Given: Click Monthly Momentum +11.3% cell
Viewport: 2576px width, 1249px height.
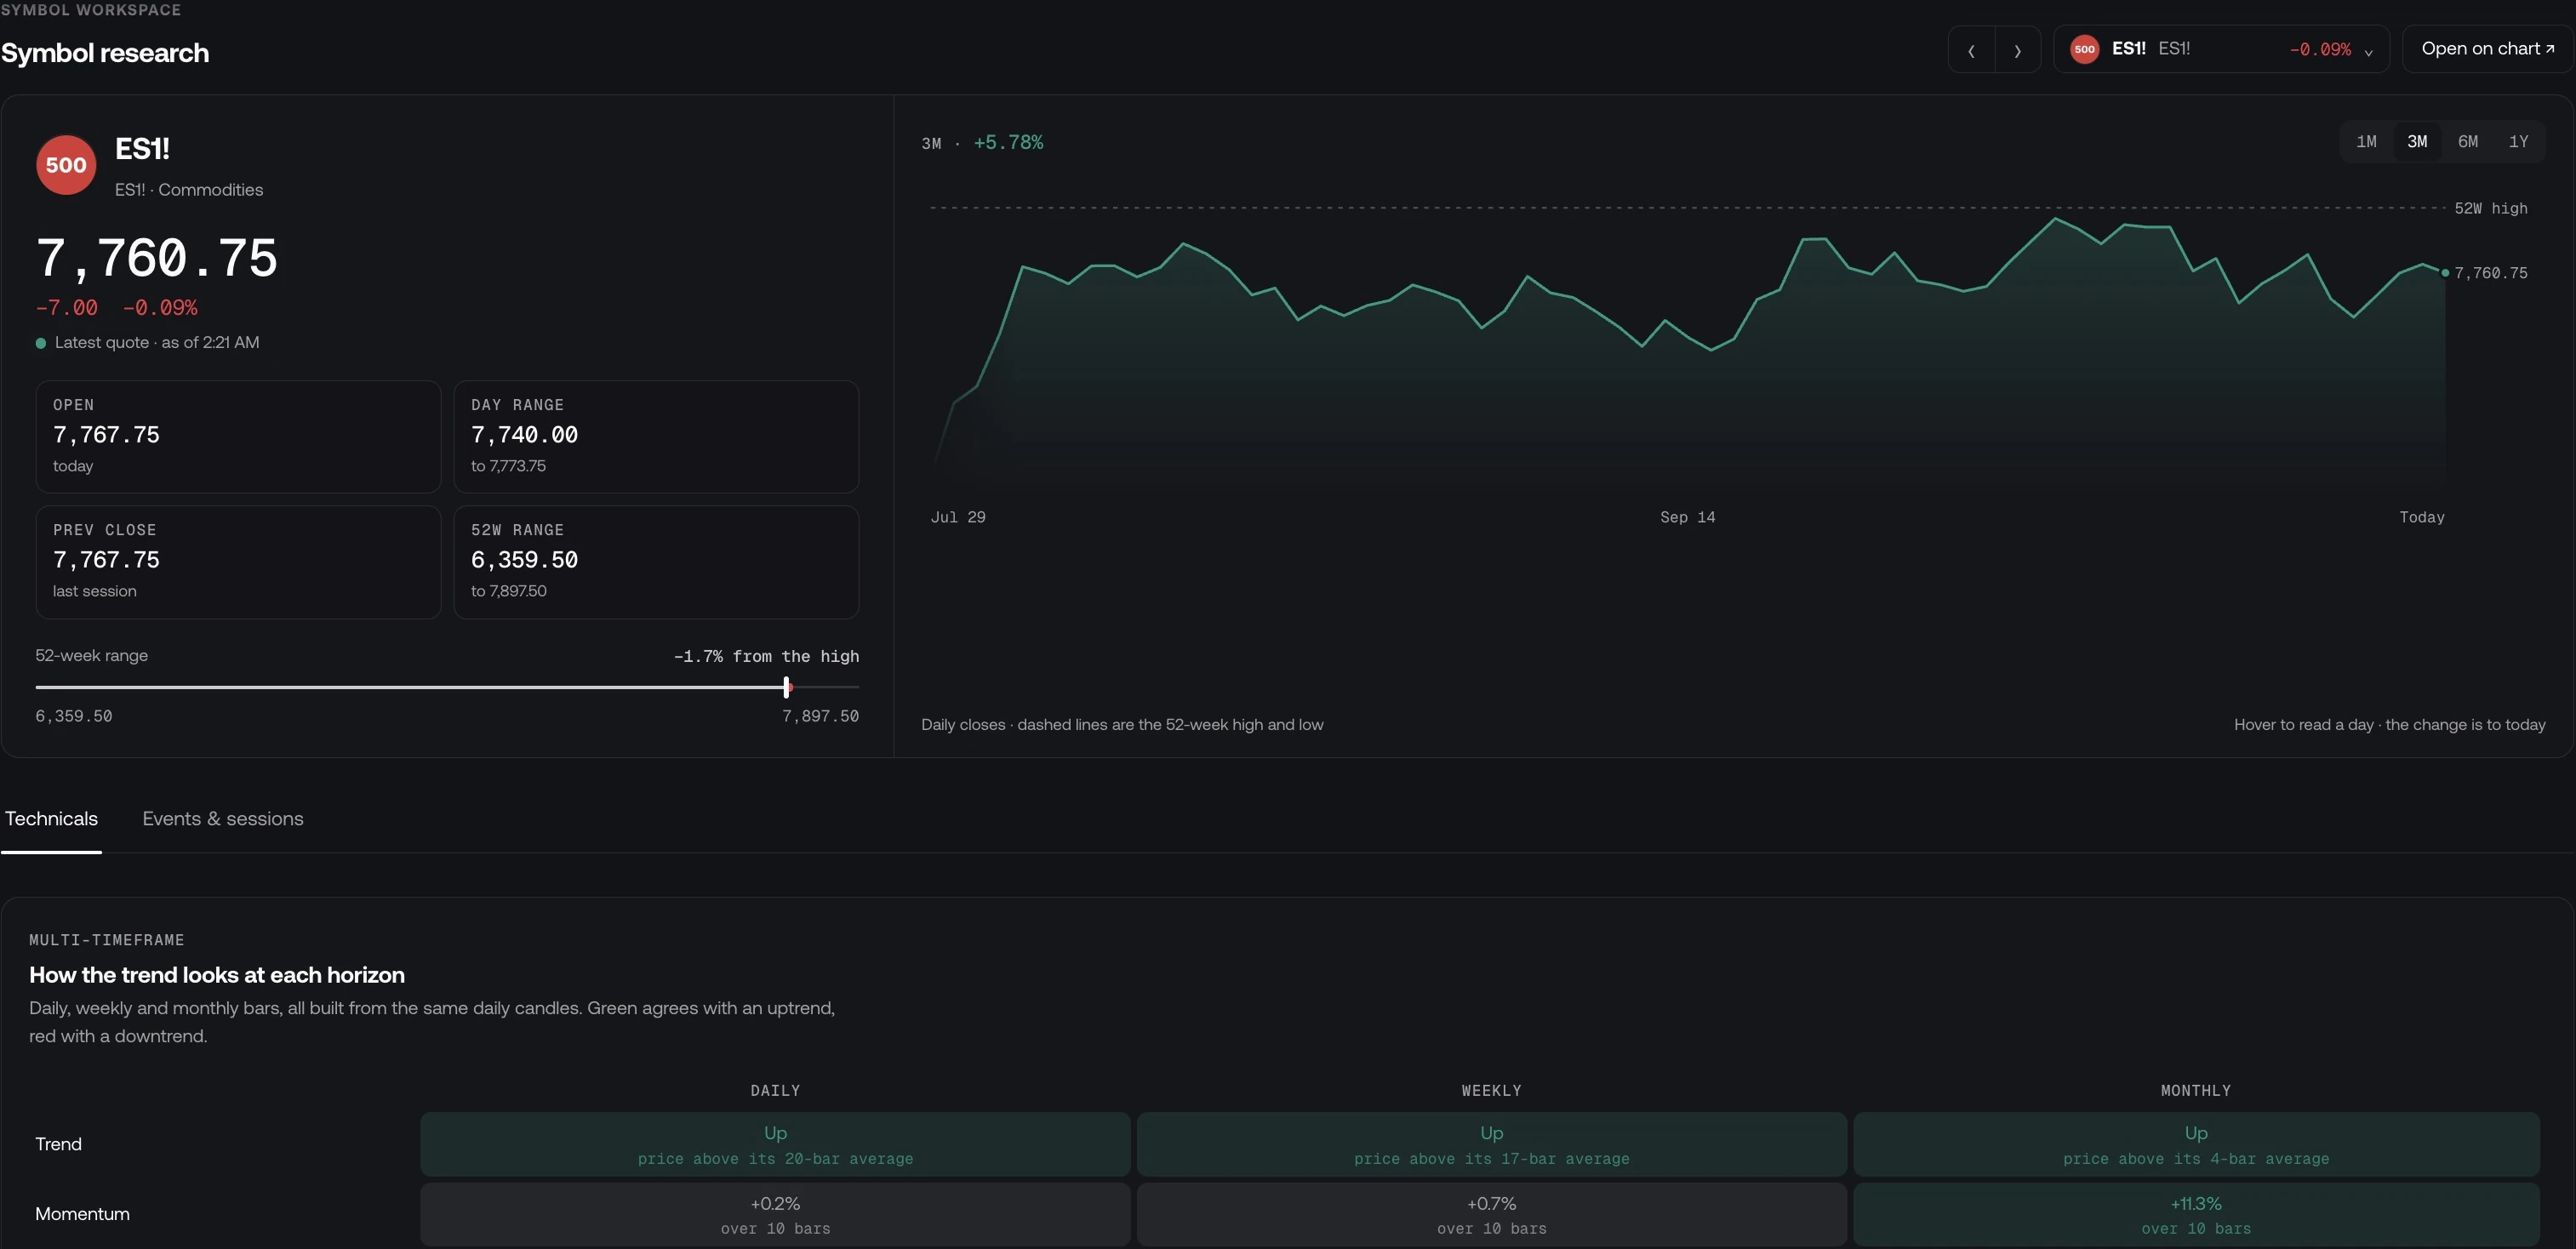Looking at the screenshot, I should 2196,1214.
